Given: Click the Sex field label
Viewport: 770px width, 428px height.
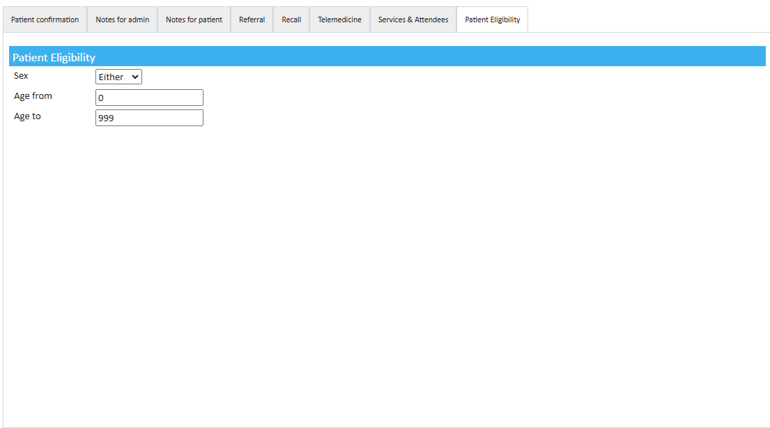Looking at the screenshot, I should (x=21, y=75).
